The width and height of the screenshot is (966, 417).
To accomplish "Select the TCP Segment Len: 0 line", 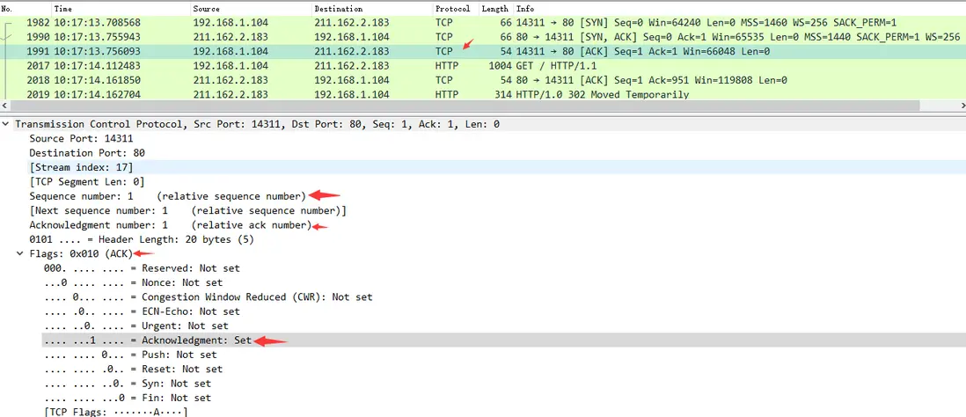I will pos(87,182).
